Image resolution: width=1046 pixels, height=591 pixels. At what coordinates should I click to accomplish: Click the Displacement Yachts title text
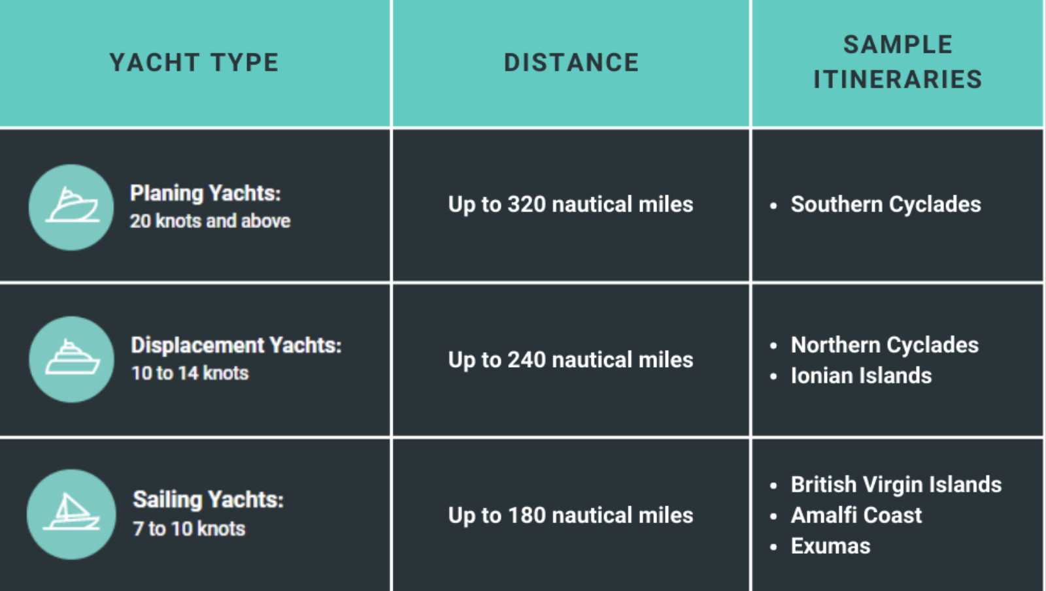(x=236, y=345)
